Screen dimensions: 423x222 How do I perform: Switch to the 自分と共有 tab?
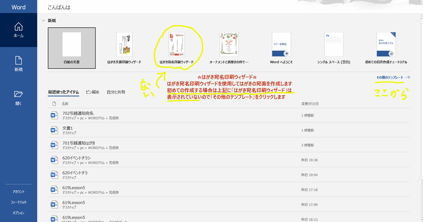tap(116, 92)
